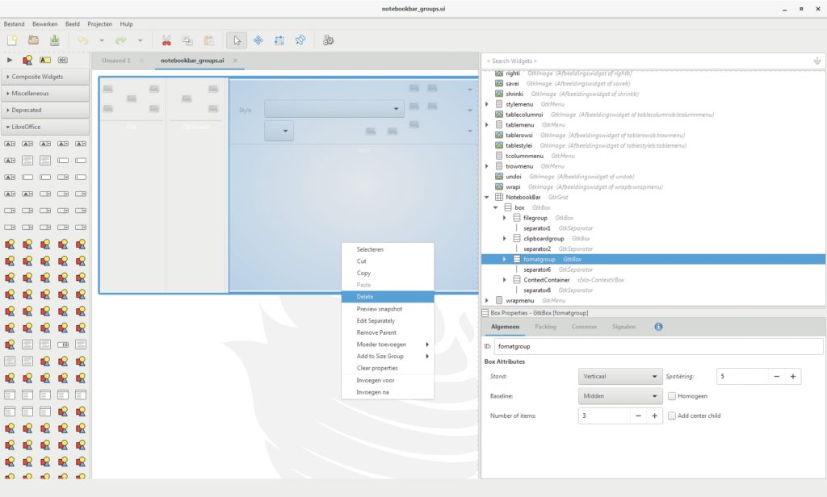Open an existing project file
The height and width of the screenshot is (497, 827).
coord(34,40)
